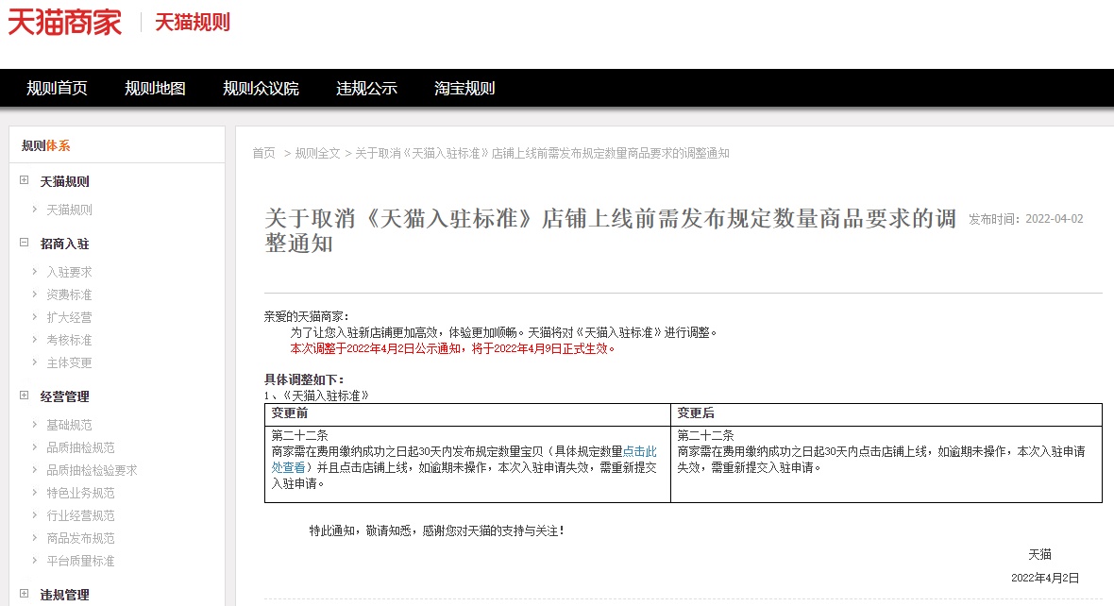
Task: Open the 天猫规则 header link
Action: click(x=193, y=22)
